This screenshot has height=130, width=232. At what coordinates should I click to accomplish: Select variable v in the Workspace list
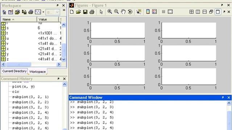tap(31, 43)
